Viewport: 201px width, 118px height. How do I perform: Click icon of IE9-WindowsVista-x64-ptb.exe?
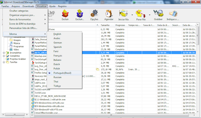click(x=33, y=103)
